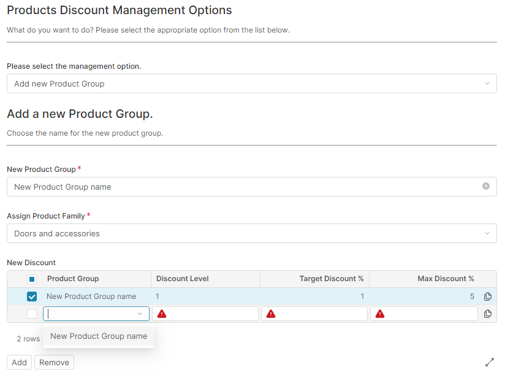Click the '2 rows' count label
The image size is (505, 380).
(28, 339)
